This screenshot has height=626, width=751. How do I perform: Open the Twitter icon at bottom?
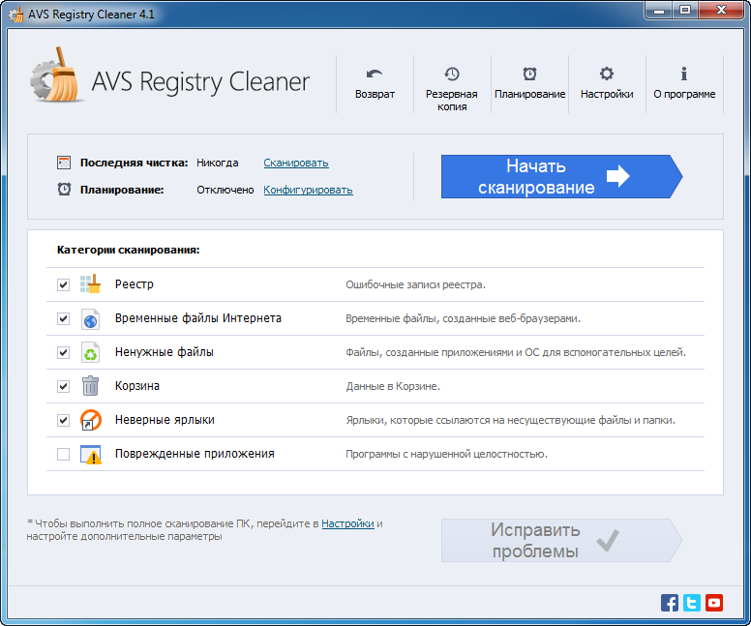(x=692, y=603)
